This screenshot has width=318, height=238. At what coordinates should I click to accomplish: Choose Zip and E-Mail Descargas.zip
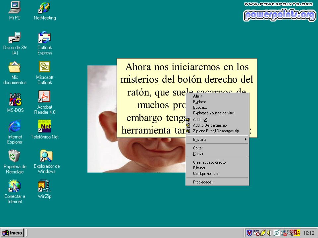coord(217,131)
